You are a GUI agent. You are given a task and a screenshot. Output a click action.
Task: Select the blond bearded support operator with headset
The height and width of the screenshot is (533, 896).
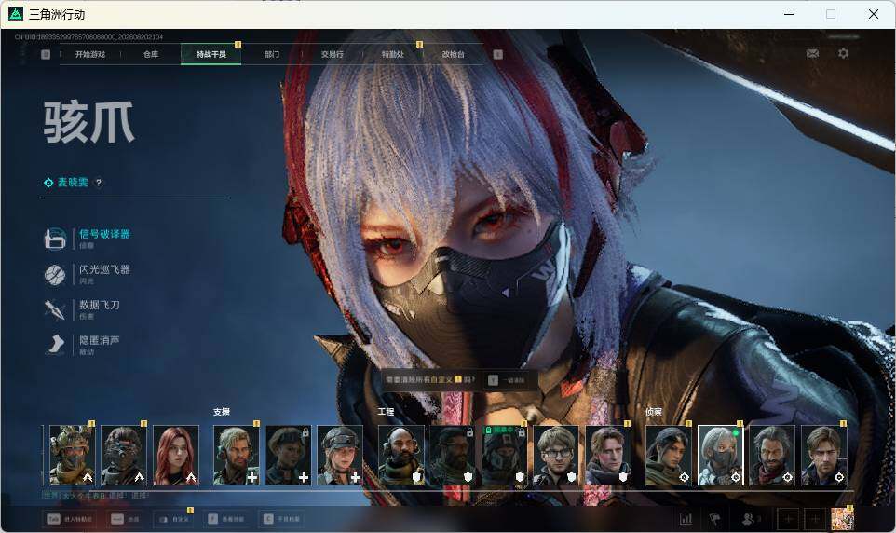click(x=236, y=455)
